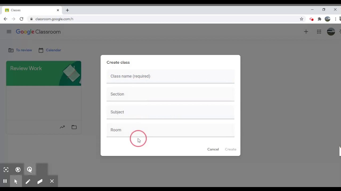This screenshot has height=191, width=341.
Task: Open the Chrome profile avatar in the browser toolbar
Action: point(328,19)
